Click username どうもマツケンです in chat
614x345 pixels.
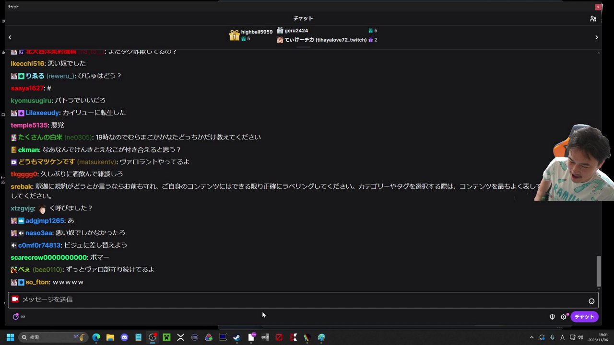[46, 161]
